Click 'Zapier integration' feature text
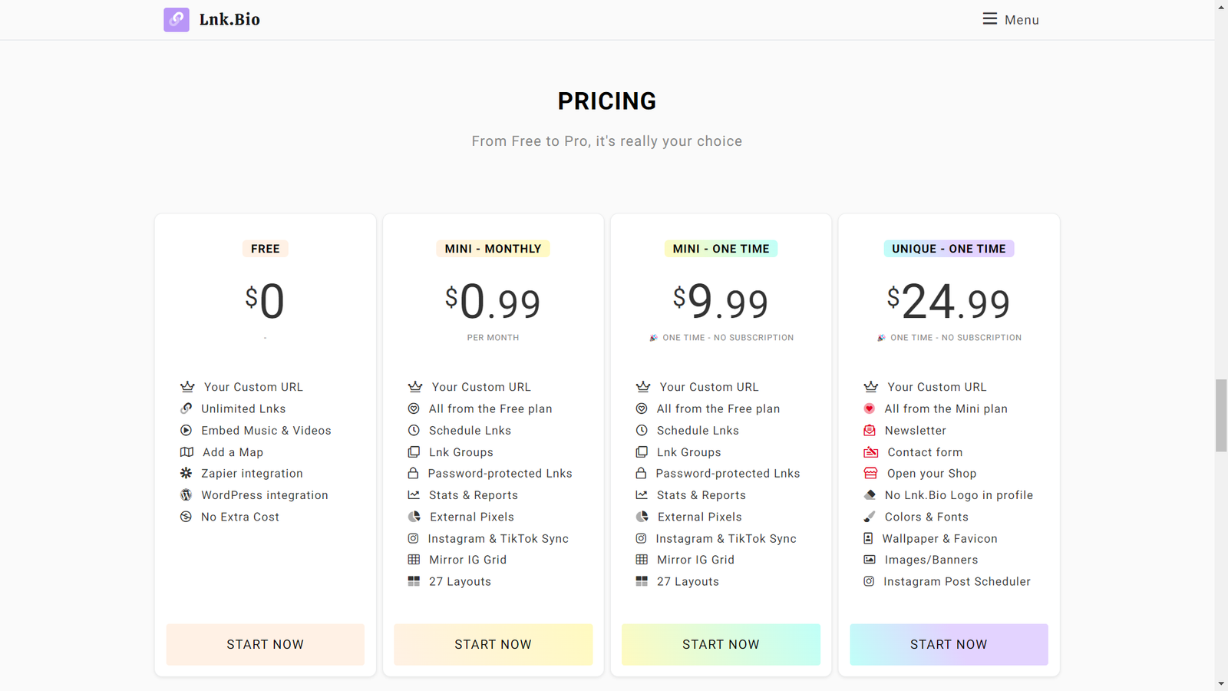This screenshot has height=691, width=1228. pyautogui.click(x=252, y=474)
